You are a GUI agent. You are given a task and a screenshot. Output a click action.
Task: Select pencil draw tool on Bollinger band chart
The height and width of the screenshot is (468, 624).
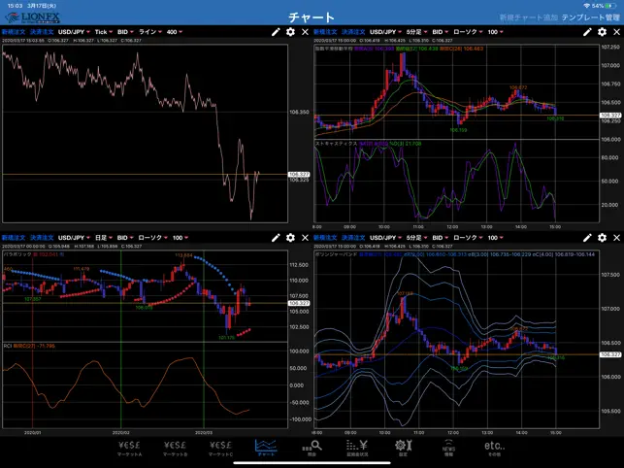pyautogui.click(x=587, y=237)
